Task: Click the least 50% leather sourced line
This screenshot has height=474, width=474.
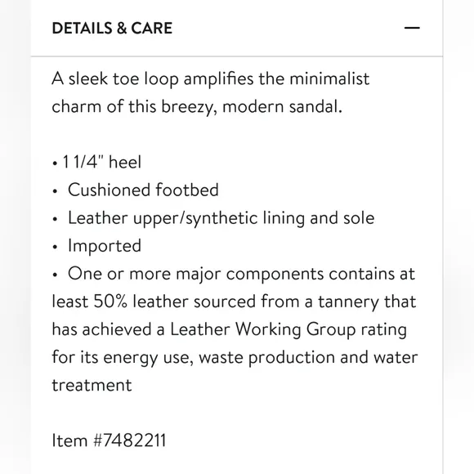Action: point(234,302)
